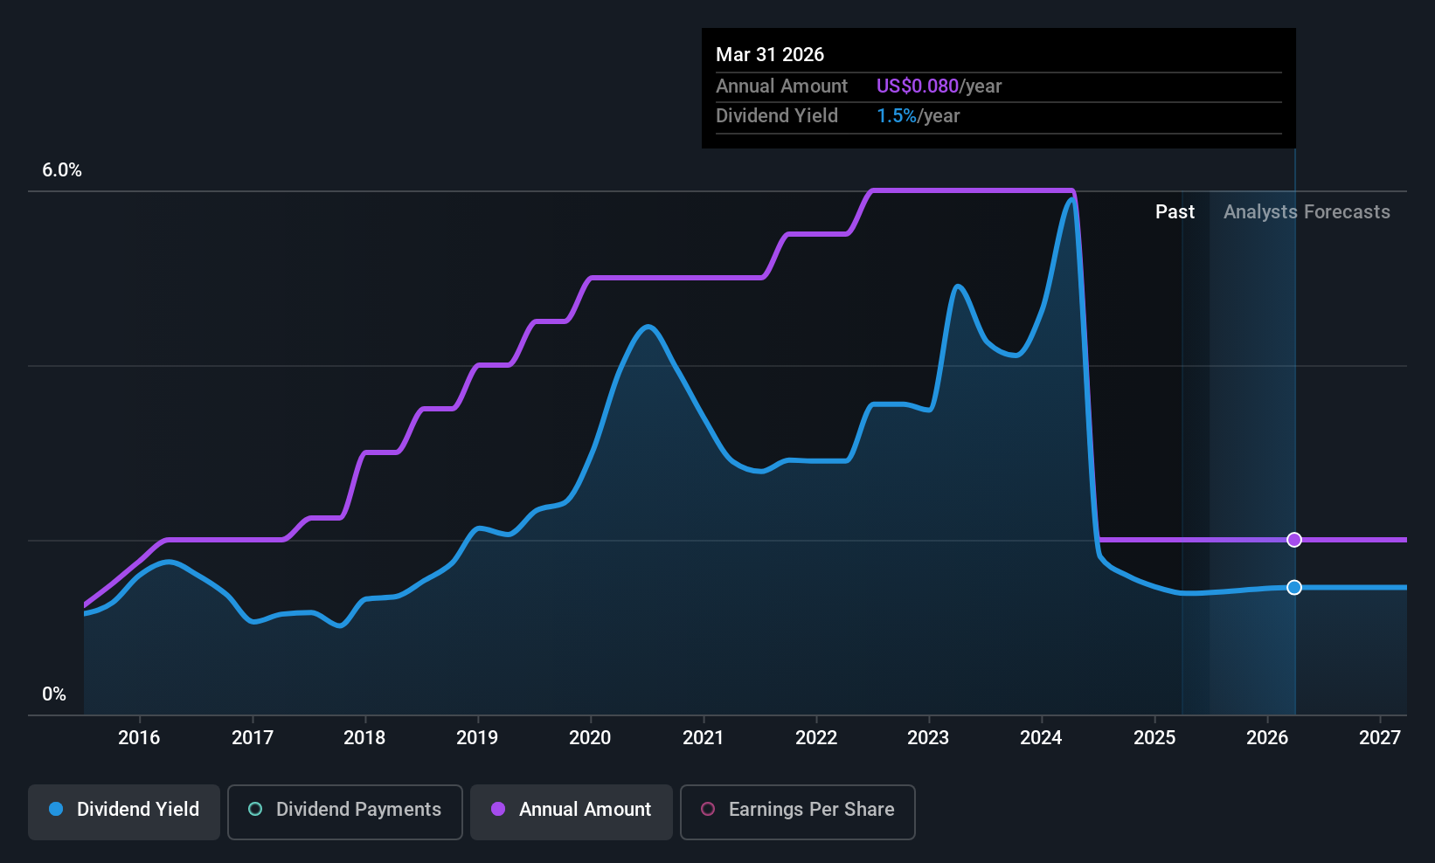Click the hollow Earnings Per Share circle
Viewport: 1435px width, 863px height.
pyautogui.click(x=708, y=809)
